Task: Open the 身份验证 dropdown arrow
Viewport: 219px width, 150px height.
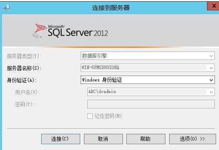Action: coord(211,80)
